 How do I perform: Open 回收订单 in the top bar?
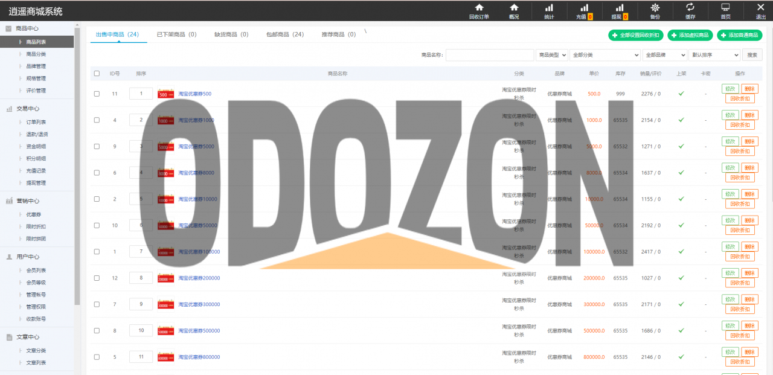[479, 11]
